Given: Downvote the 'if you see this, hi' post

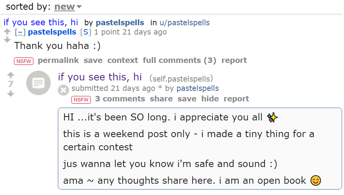Looking at the screenshot, I should tap(10, 94).
